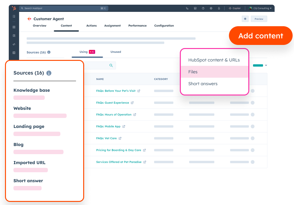Choose Short answers from the menu
The width and height of the screenshot is (294, 205).
click(x=203, y=84)
